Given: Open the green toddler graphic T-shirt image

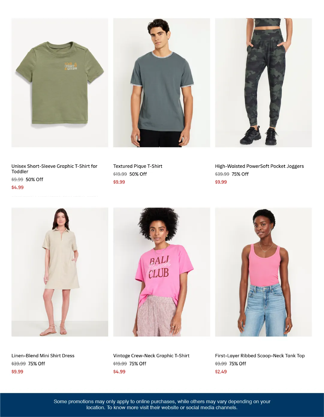Looking at the screenshot, I should (60, 83).
